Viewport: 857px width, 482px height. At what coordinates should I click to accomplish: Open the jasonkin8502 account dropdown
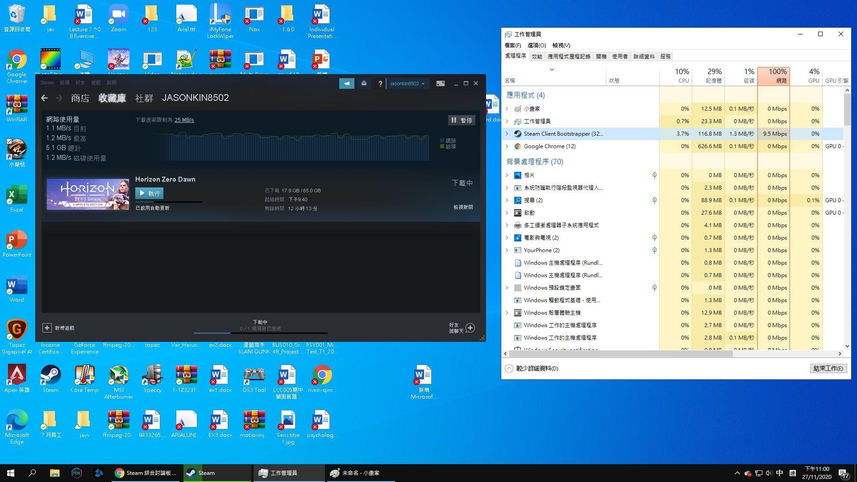pos(407,83)
